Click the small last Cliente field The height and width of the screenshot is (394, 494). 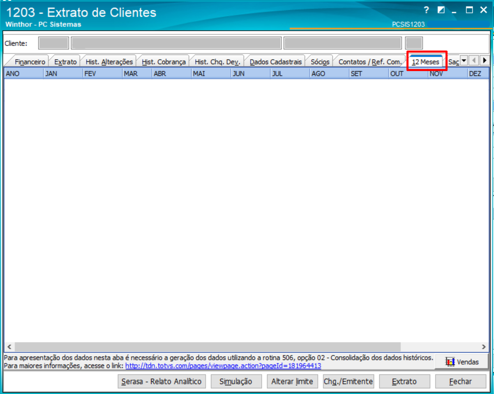coord(414,43)
